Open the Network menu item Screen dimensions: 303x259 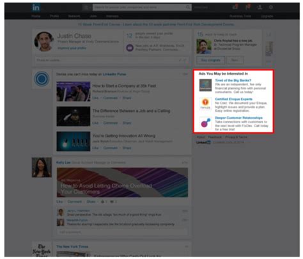[74, 16]
